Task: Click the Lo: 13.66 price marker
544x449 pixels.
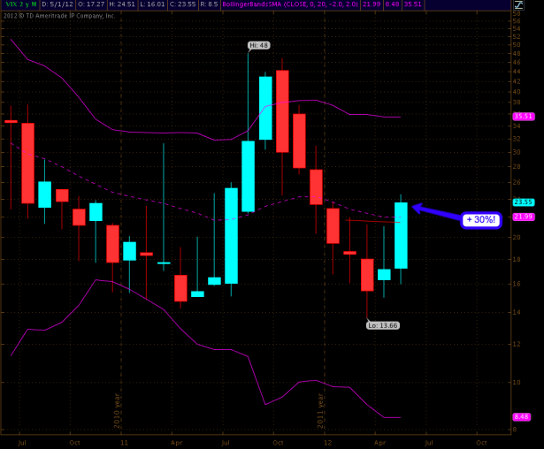Action: [381, 325]
